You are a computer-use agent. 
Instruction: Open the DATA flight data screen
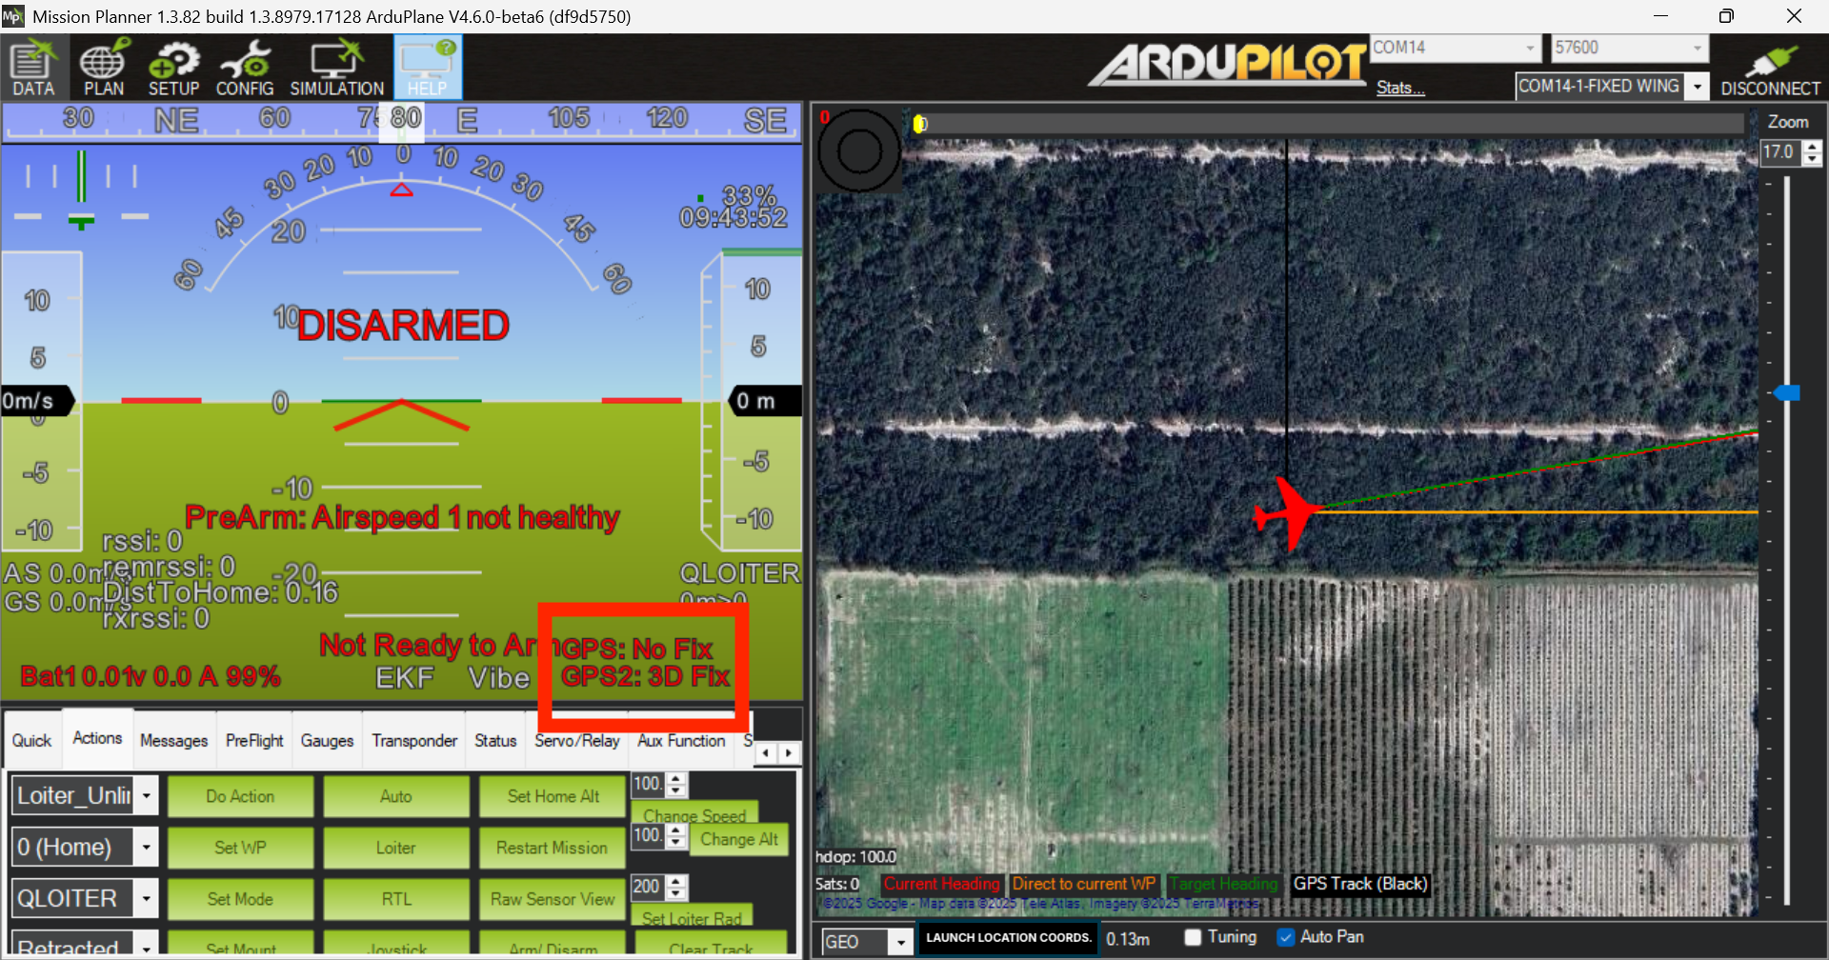click(x=33, y=68)
